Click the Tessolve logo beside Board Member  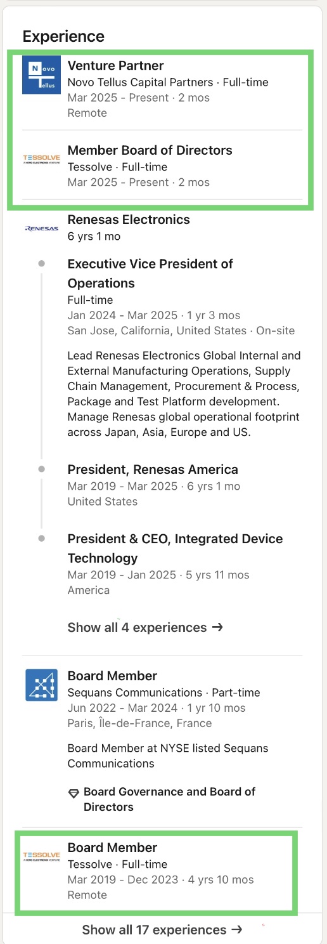41,856
